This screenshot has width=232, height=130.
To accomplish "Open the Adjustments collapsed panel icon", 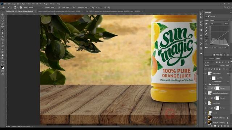I will pos(201,26).
